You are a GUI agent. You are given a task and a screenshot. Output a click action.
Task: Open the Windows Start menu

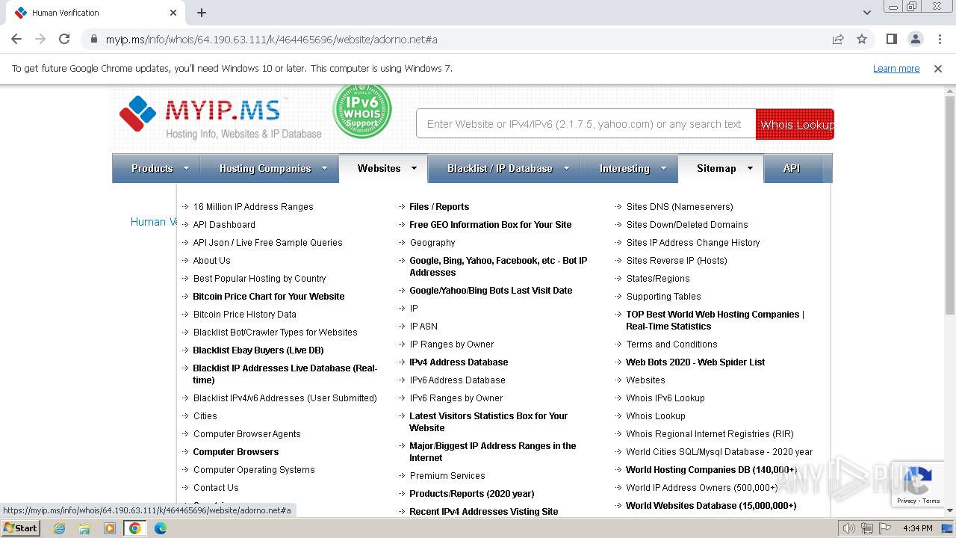coord(21,528)
